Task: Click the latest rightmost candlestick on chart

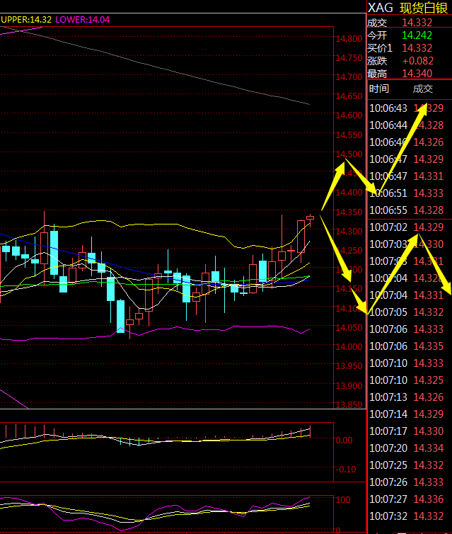Action: [x=311, y=218]
